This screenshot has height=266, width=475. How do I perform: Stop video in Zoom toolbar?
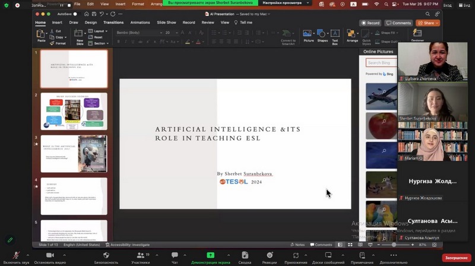point(50,256)
